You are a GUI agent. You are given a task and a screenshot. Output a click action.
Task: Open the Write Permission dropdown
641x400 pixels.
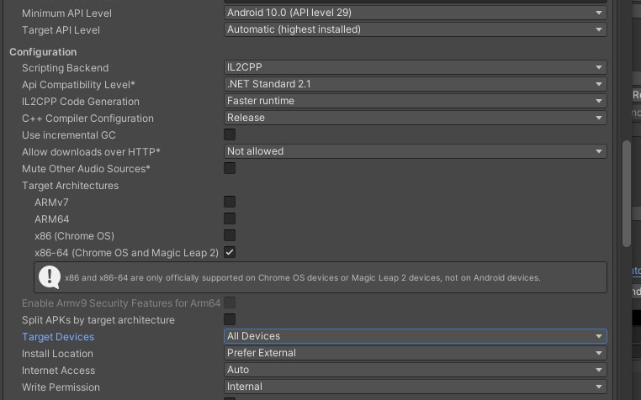[415, 387]
